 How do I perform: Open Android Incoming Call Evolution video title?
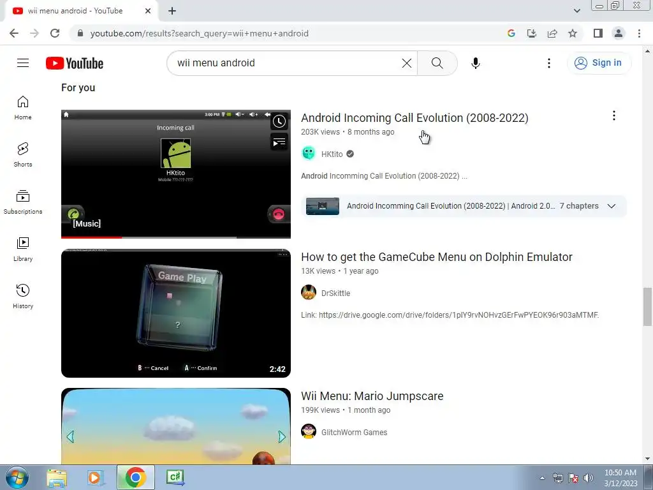415,118
